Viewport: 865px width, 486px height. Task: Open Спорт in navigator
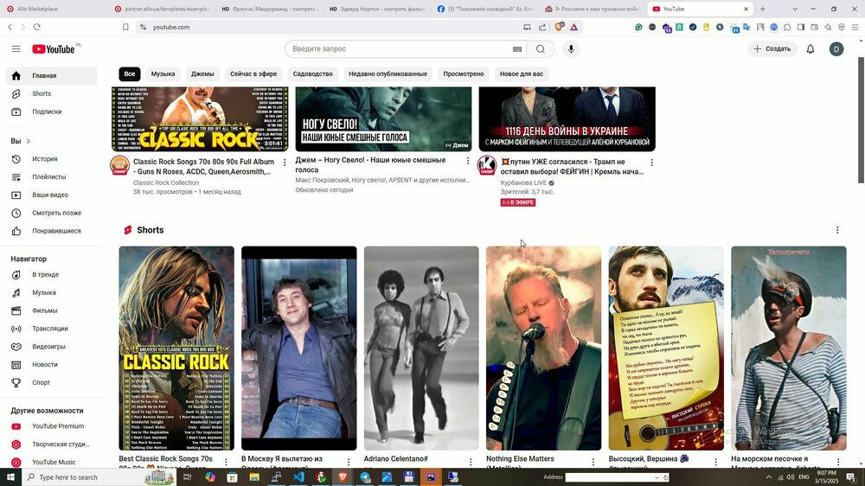[x=51, y=382]
